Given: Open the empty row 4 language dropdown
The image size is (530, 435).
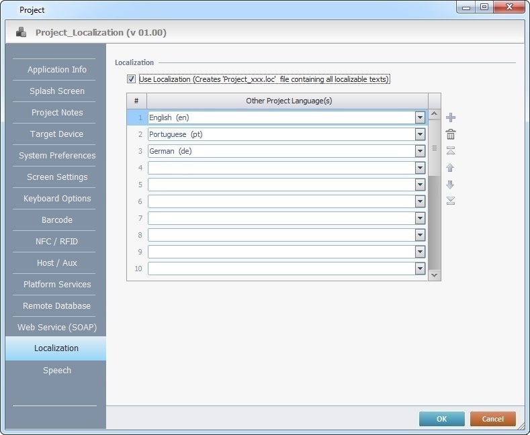Looking at the screenshot, I should (420, 168).
